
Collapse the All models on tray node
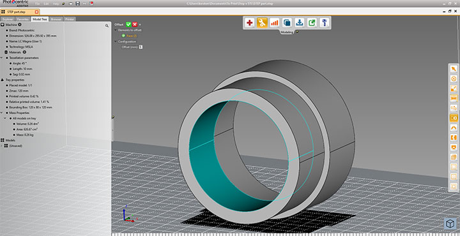click(x=5, y=118)
